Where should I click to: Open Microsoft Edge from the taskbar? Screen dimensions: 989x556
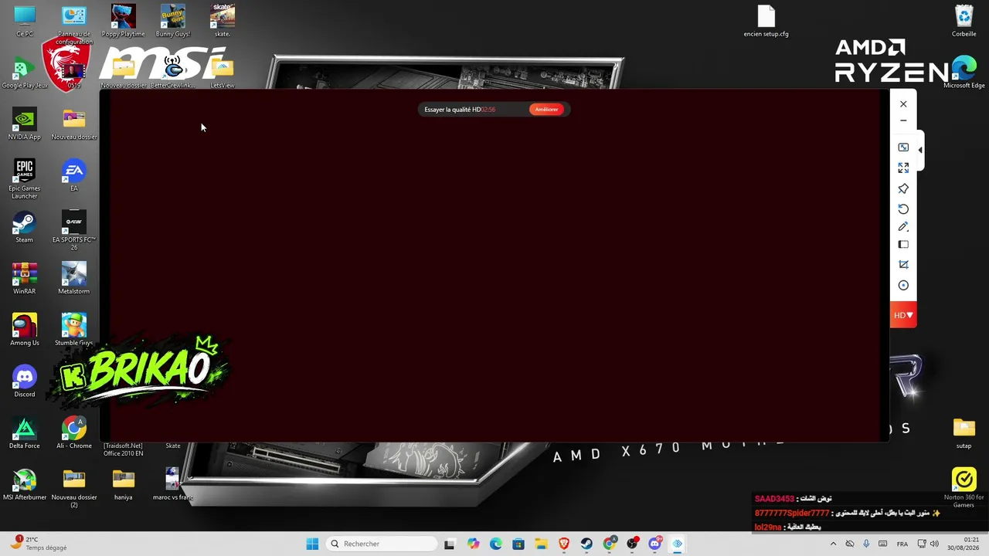point(495,544)
